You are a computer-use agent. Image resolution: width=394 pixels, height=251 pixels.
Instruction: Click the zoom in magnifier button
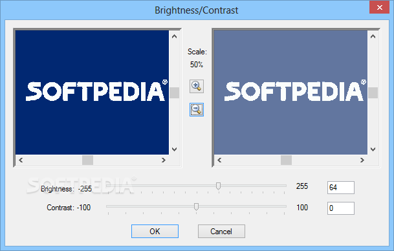(x=197, y=87)
